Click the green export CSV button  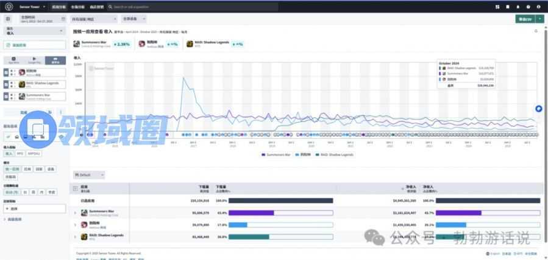(525, 20)
